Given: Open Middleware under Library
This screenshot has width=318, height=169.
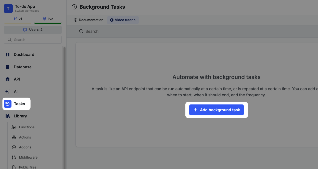Looking at the screenshot, I should [28, 158].
